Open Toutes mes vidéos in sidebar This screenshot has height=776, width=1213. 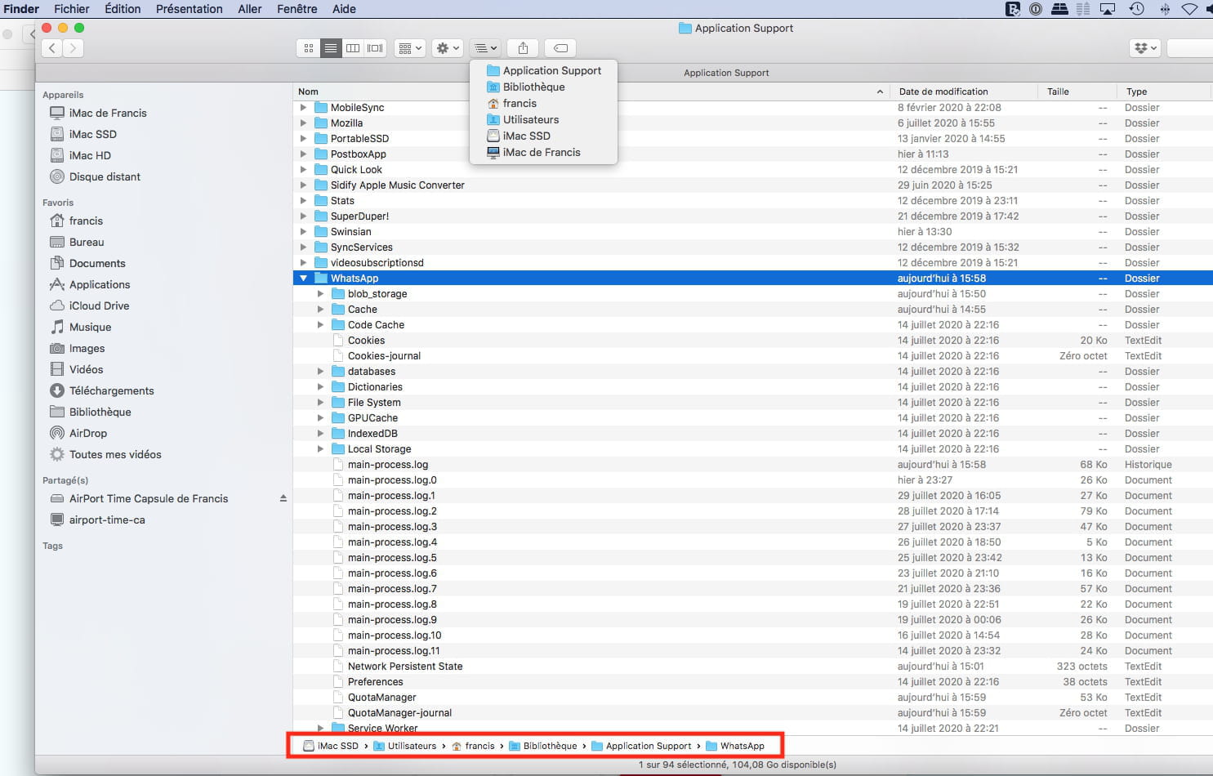click(115, 454)
